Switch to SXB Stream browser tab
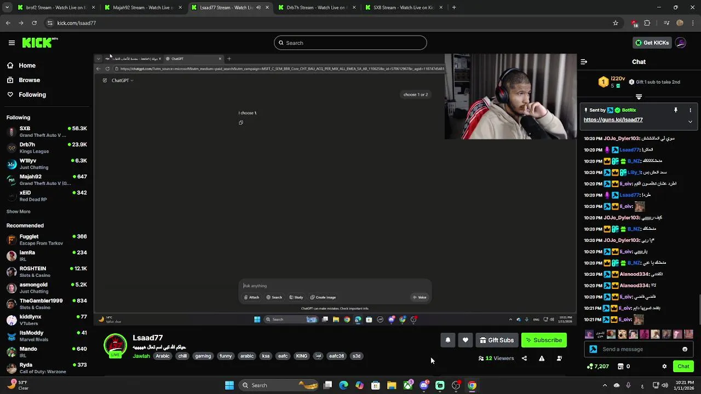The image size is (701, 394). [405, 8]
